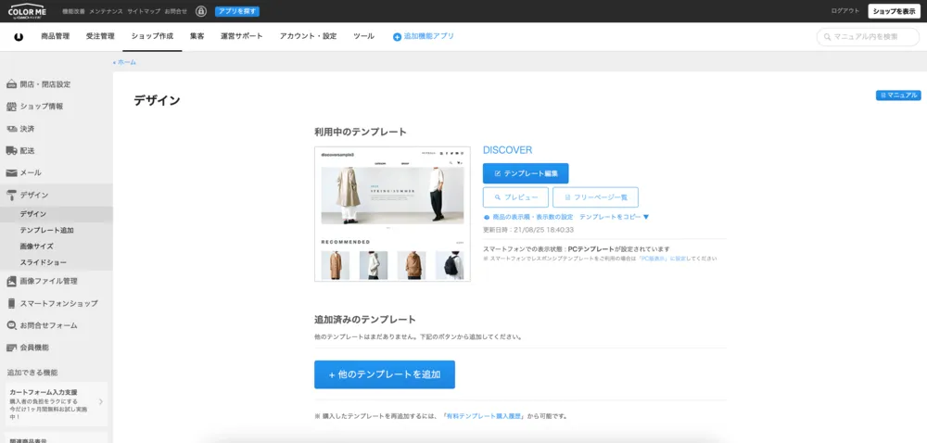Click the テンプレート編集 button
This screenshot has width=927, height=443.
(526, 173)
